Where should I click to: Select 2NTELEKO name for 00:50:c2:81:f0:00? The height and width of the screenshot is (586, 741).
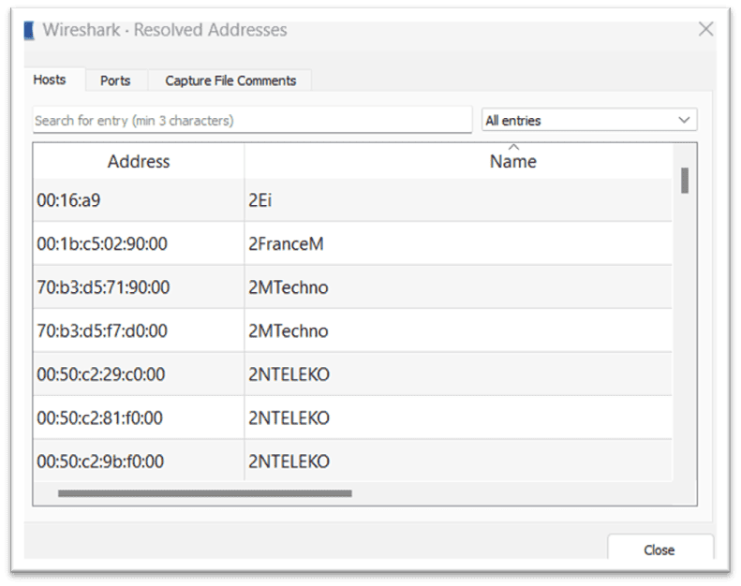point(458,418)
